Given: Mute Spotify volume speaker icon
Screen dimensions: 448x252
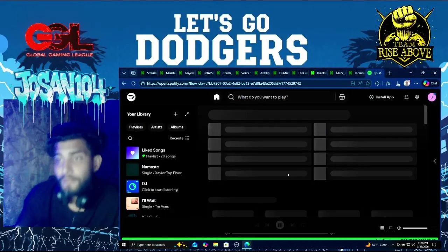Looking at the screenshot, I should (399, 228).
